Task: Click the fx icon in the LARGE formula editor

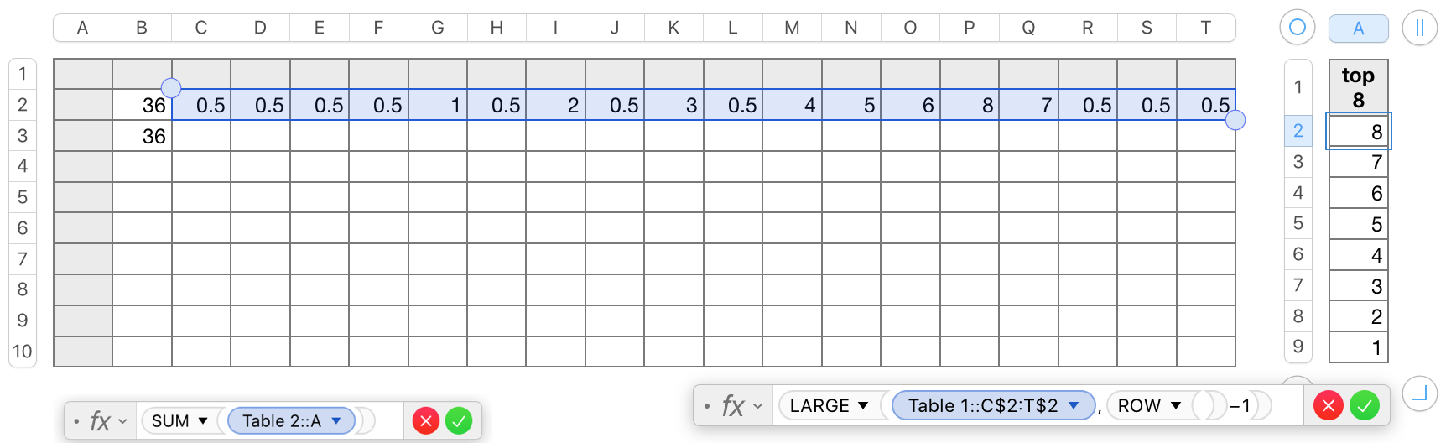Action: (733, 406)
